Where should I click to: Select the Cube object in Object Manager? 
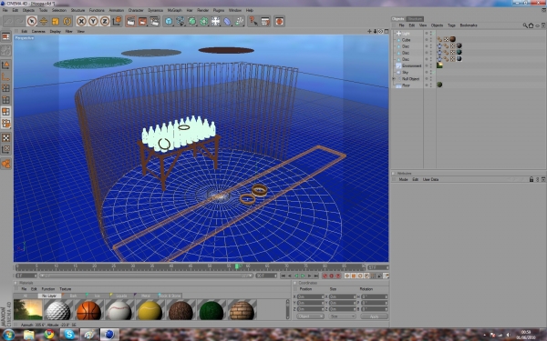pos(406,40)
